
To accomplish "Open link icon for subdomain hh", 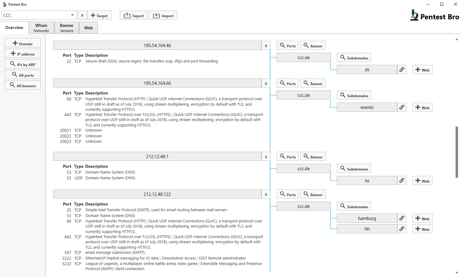I will coord(402,229).
